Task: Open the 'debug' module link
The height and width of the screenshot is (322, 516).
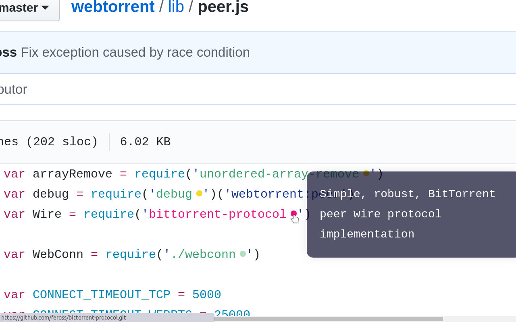Action: click(x=174, y=194)
